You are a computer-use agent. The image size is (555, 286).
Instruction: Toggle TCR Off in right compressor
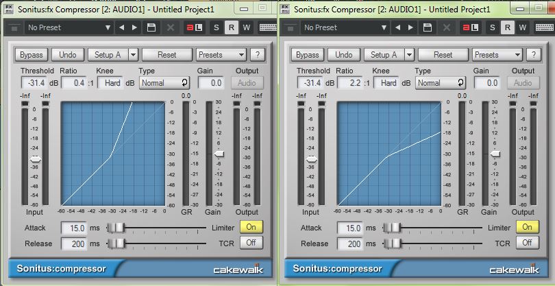tap(528, 243)
